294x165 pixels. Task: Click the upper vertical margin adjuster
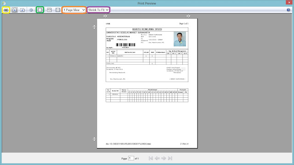tap(94, 27)
